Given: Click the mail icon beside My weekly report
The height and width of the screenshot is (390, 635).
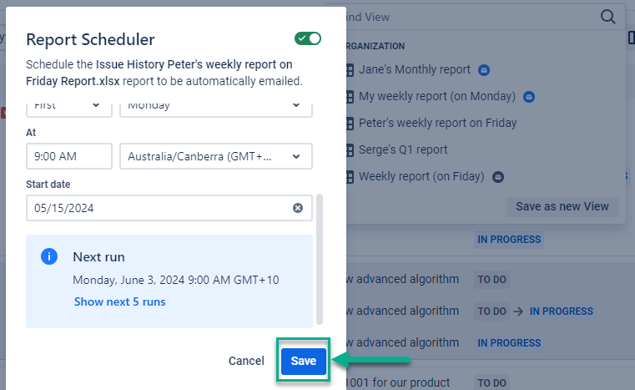Looking at the screenshot, I should point(528,97).
